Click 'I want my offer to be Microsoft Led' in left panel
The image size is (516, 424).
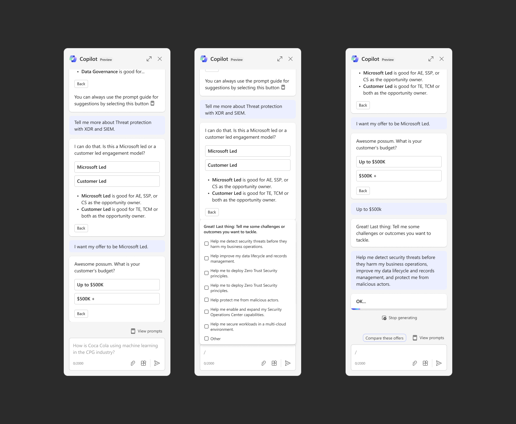117,247
